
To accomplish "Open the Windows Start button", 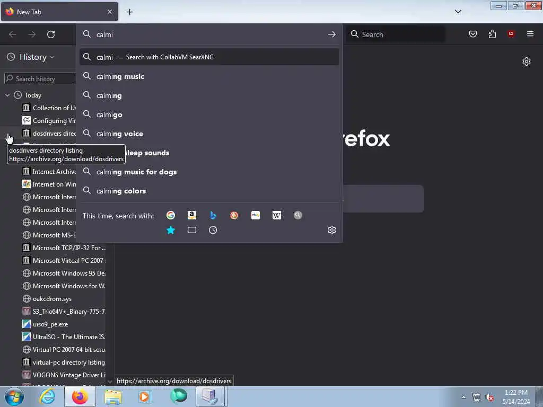I will [14, 396].
